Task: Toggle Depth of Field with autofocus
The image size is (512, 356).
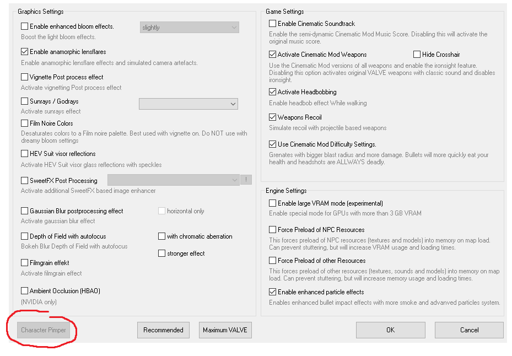Action: pyautogui.click(x=25, y=236)
